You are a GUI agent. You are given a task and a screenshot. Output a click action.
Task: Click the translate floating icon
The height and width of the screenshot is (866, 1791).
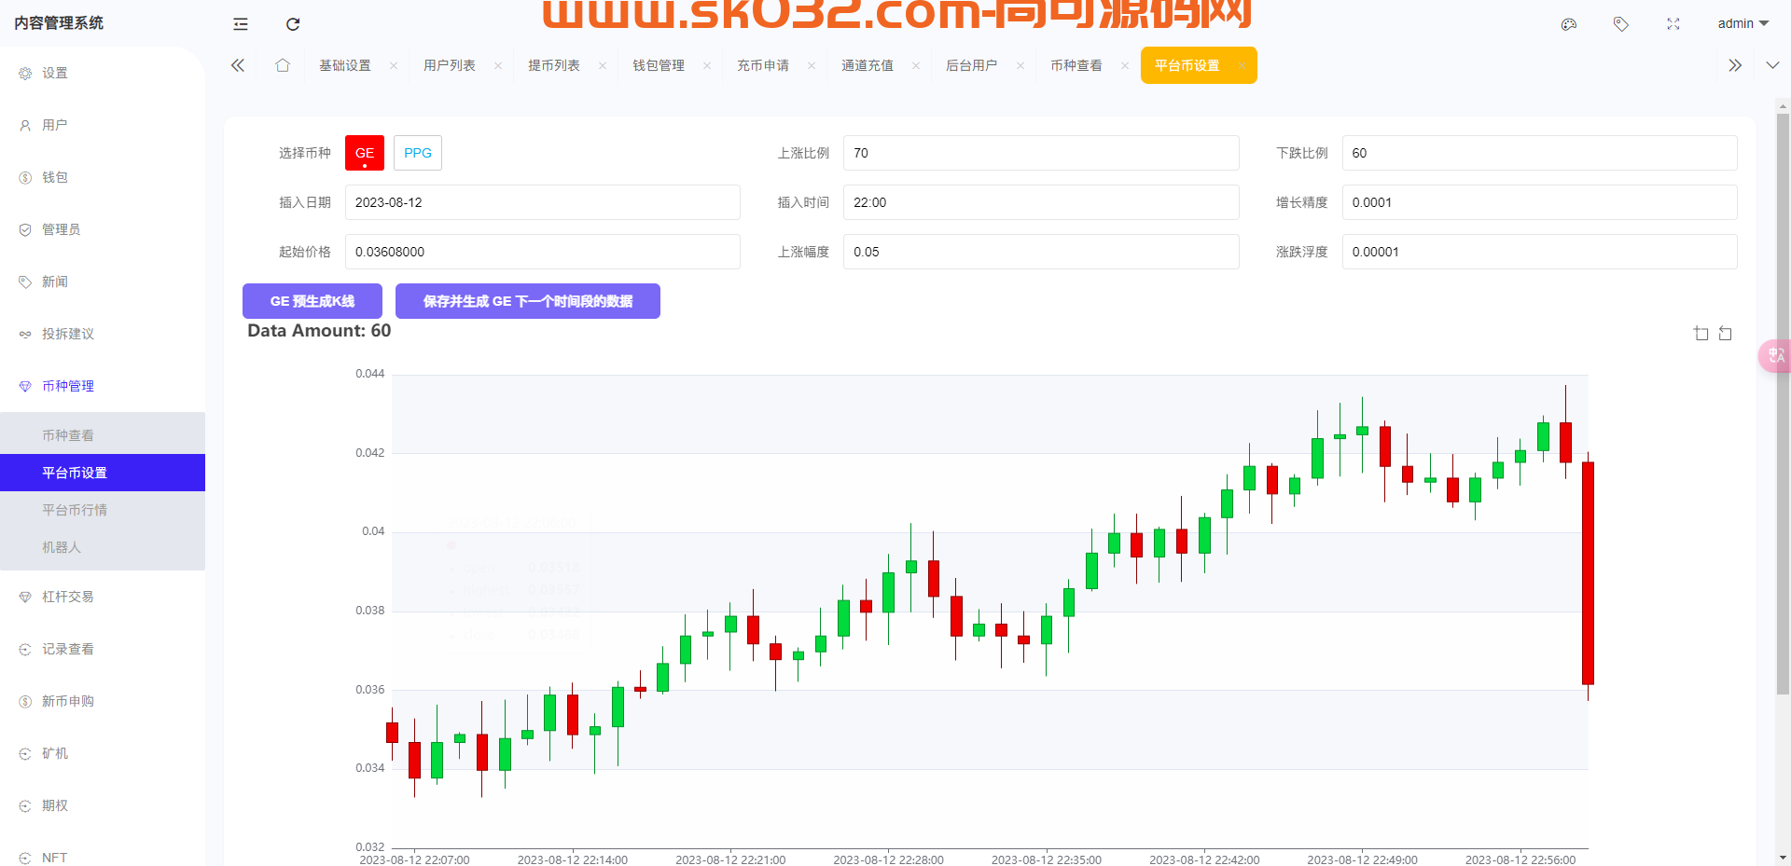(x=1775, y=355)
